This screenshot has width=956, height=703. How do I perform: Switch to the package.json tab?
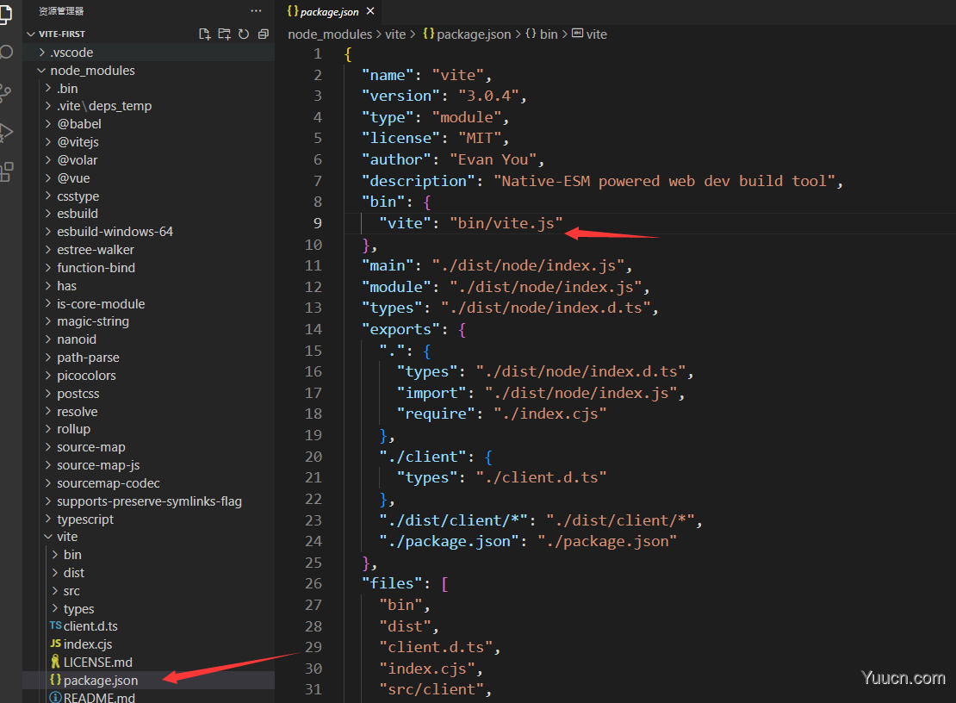(x=329, y=11)
